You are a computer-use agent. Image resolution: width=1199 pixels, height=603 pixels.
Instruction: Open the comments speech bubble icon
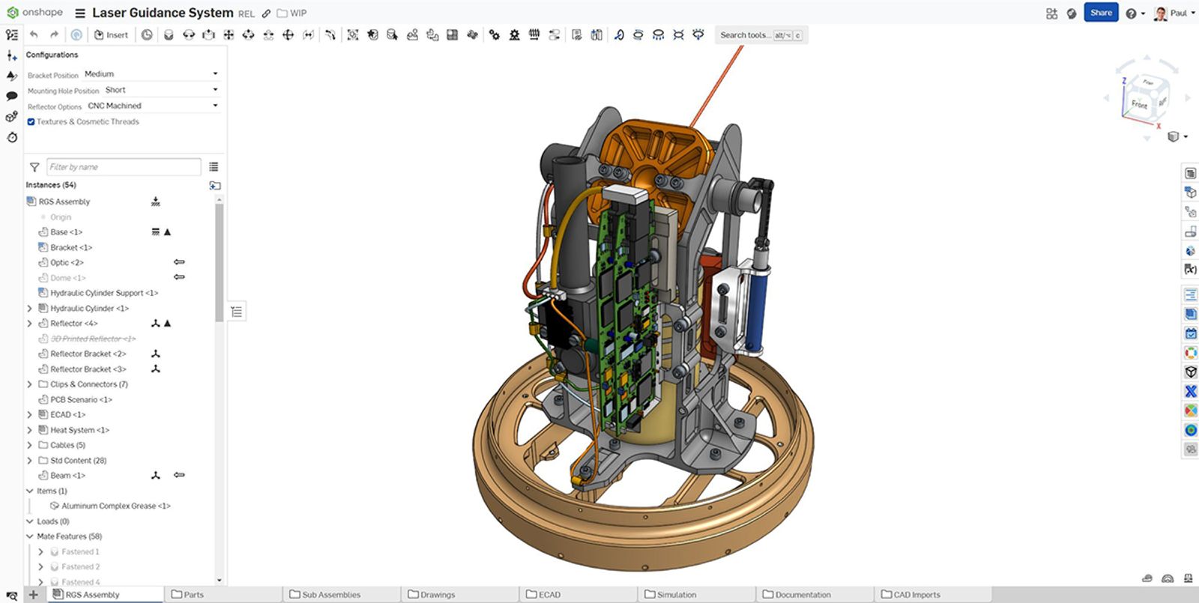12,96
